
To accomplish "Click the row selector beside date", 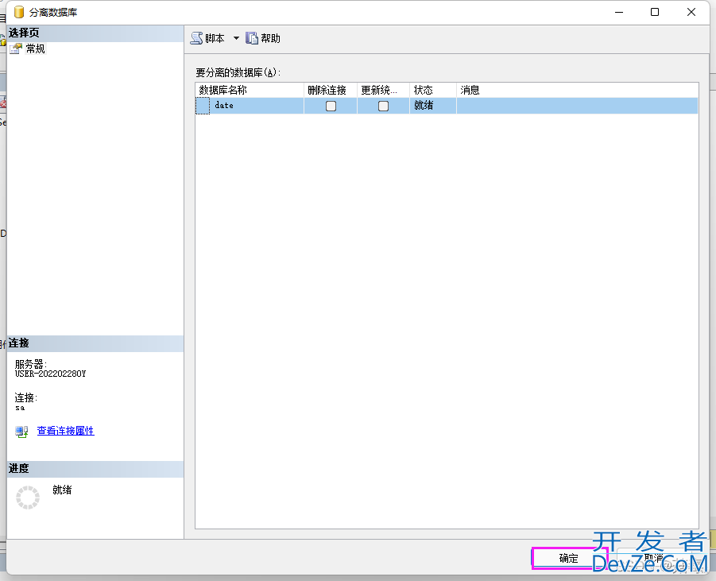I will (203, 106).
